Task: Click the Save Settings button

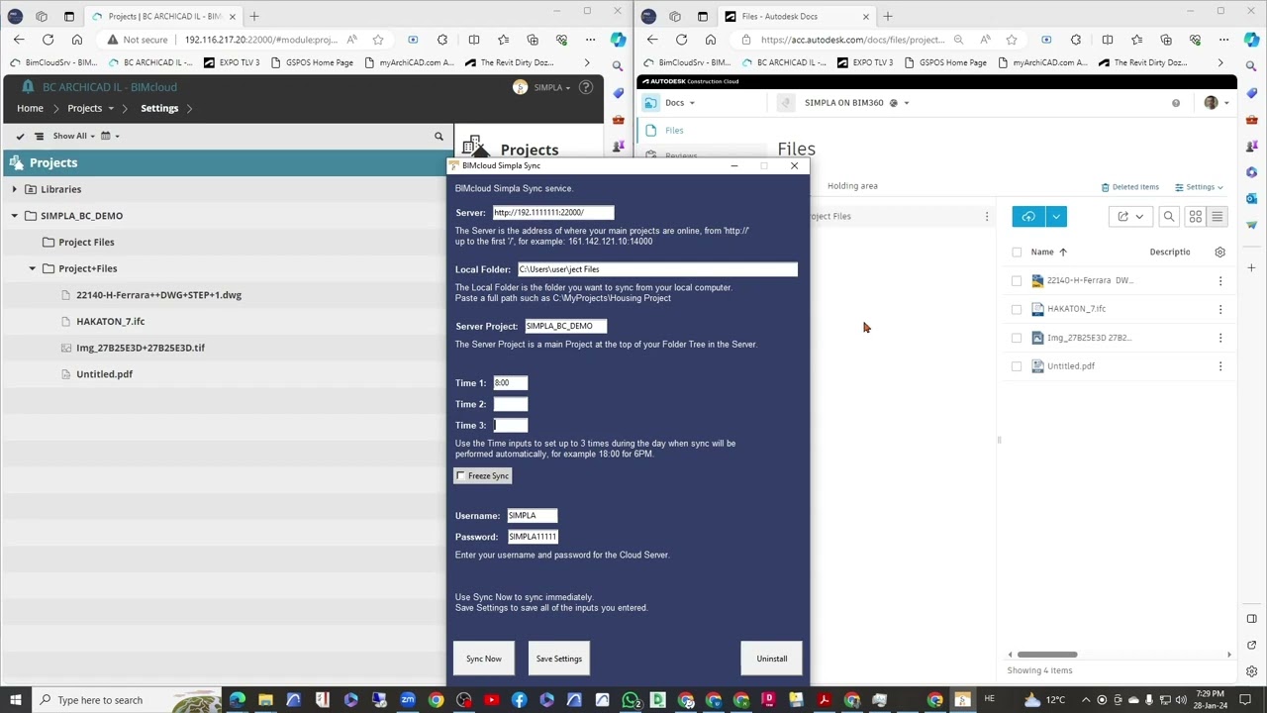Action: click(559, 659)
